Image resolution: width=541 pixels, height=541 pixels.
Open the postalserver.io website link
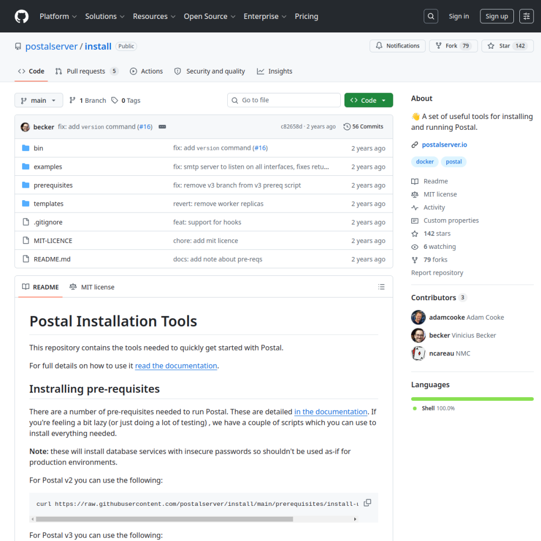click(x=444, y=144)
